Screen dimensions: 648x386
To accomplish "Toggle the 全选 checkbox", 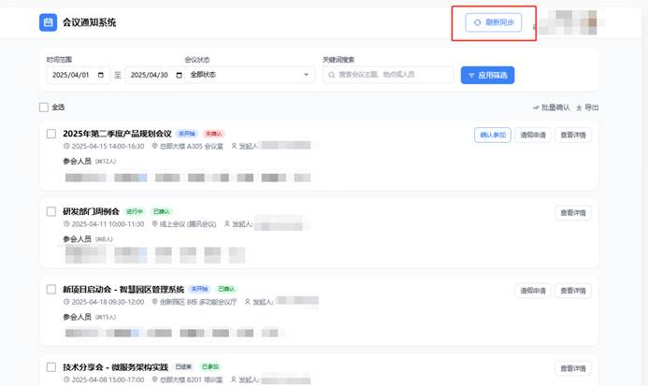I will click(x=44, y=107).
